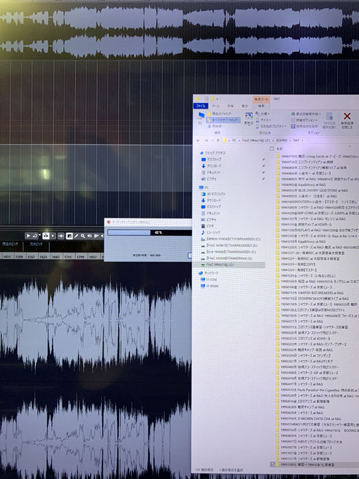The height and width of the screenshot is (479, 359).
Task: Open 最近の検索内容 recent searches dropdown
Action: 306,114
